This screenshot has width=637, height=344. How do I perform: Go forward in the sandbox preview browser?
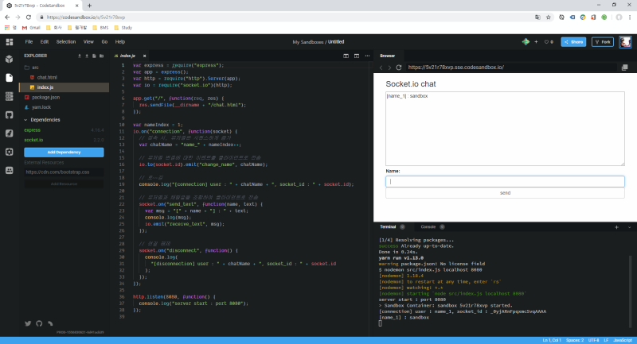[389, 68]
